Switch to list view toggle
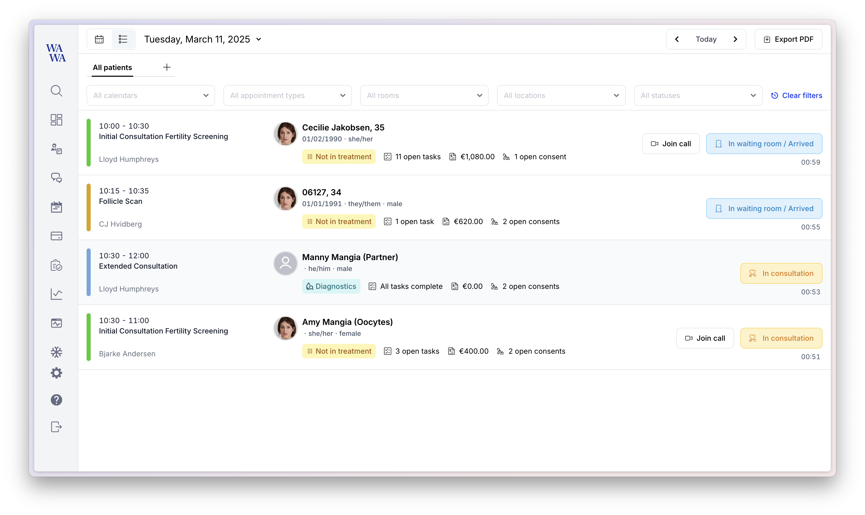Image resolution: width=865 pixels, height=515 pixels. (123, 39)
